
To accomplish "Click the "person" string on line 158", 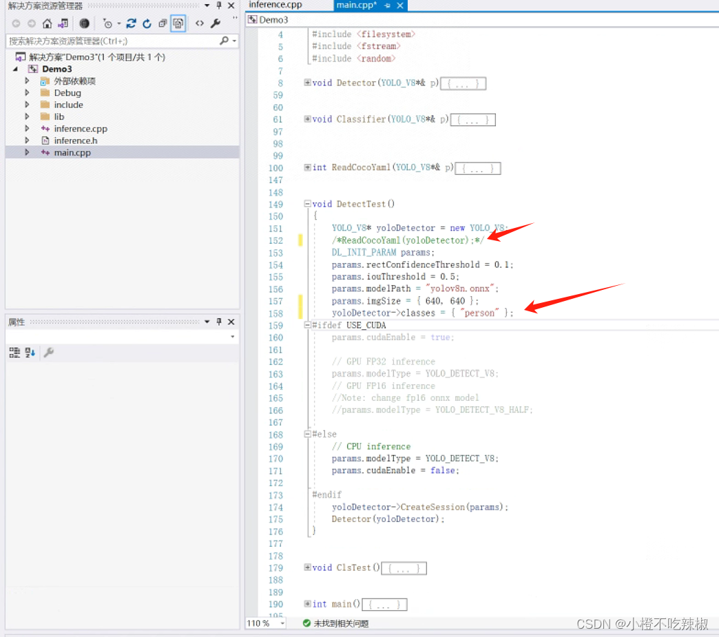I will (x=479, y=313).
